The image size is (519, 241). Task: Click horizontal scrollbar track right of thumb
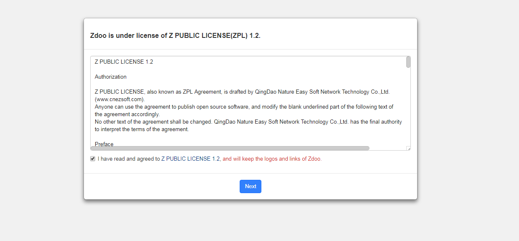pos(387,148)
